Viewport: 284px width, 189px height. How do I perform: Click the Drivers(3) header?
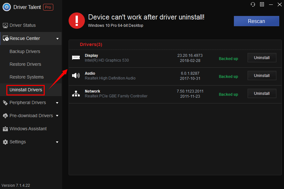[91, 44]
